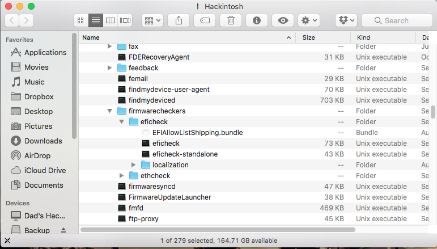Click in the Search field
437x249 pixels.
pos(397,20)
